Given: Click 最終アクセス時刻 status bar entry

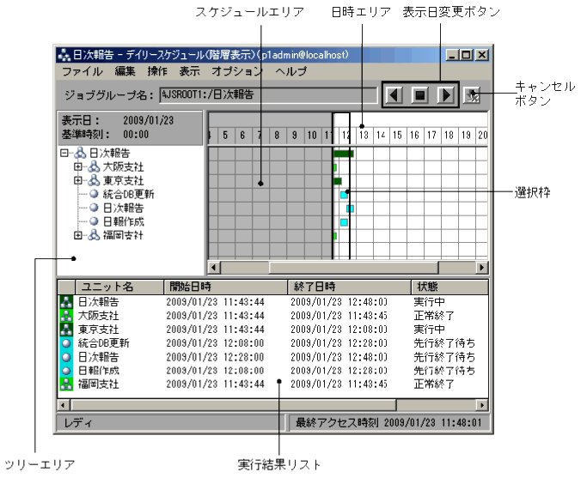Looking at the screenshot, I should (x=389, y=422).
